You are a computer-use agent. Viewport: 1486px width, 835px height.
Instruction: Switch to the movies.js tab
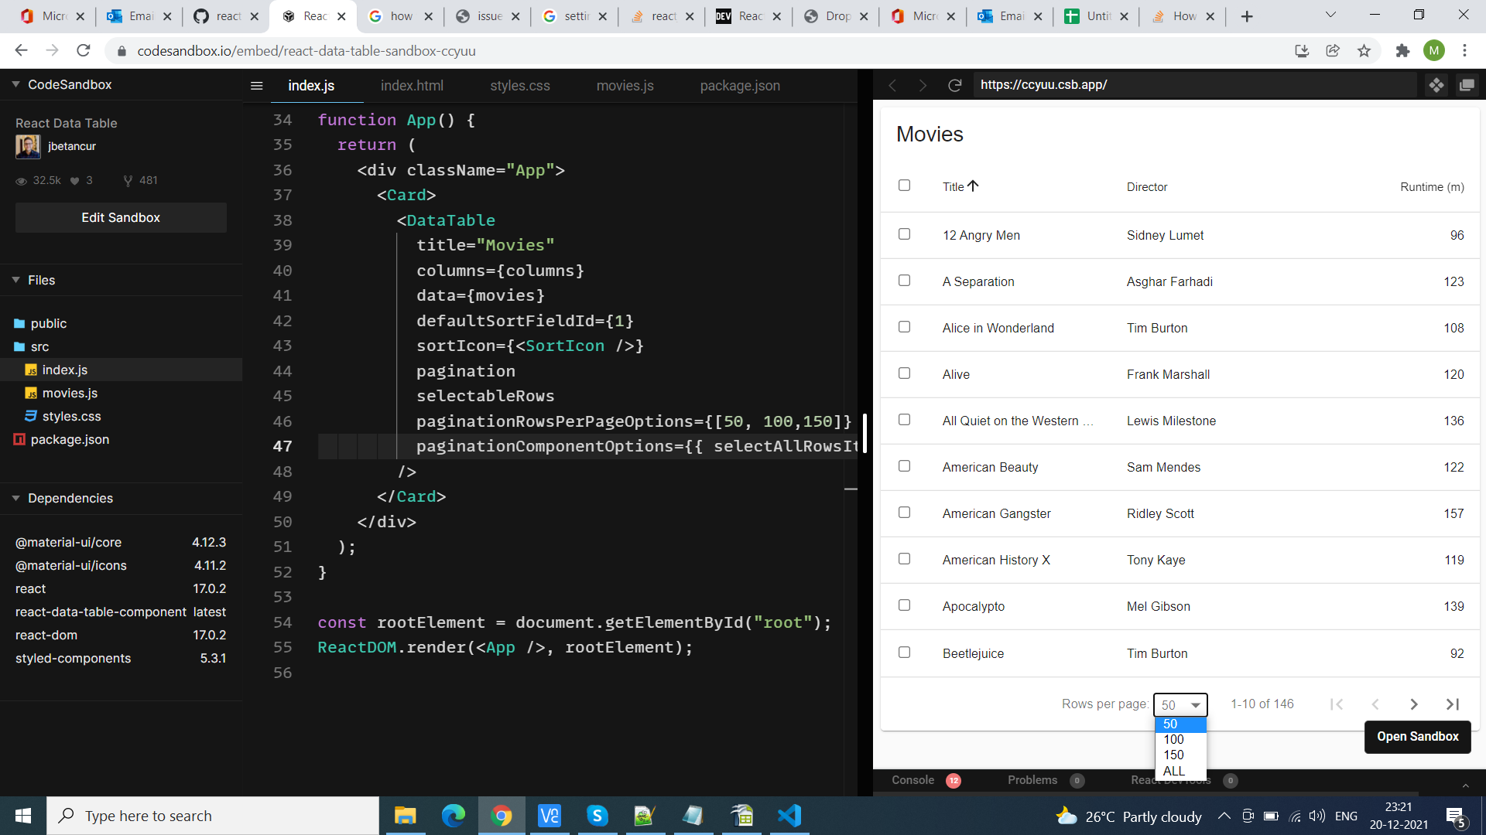[624, 84]
